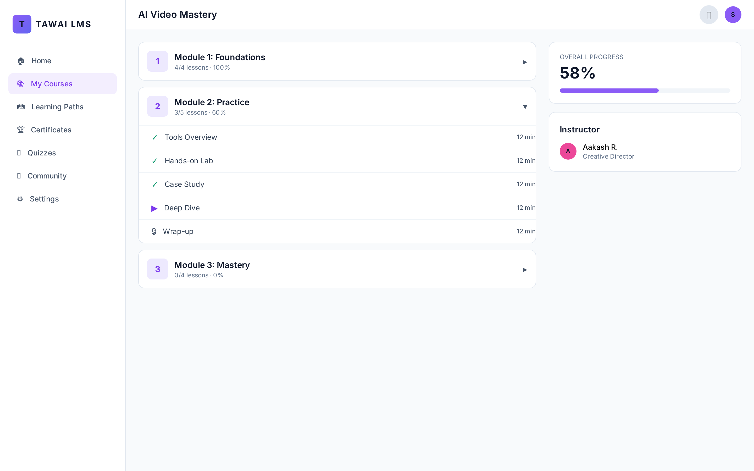Open Certificates section
Viewport: 754px width, 471px height.
(63, 130)
